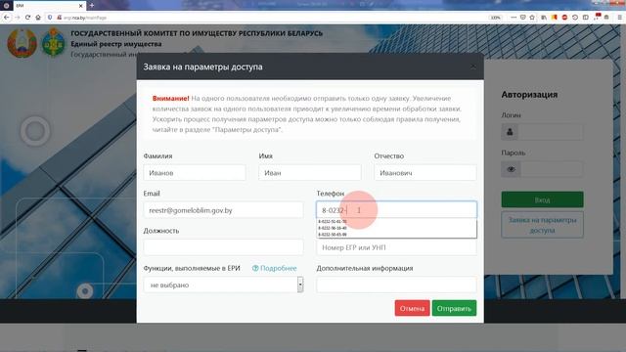626x352 pixels.
Task: Open the Library bookmarks icon
Action: pyautogui.click(x=544, y=18)
